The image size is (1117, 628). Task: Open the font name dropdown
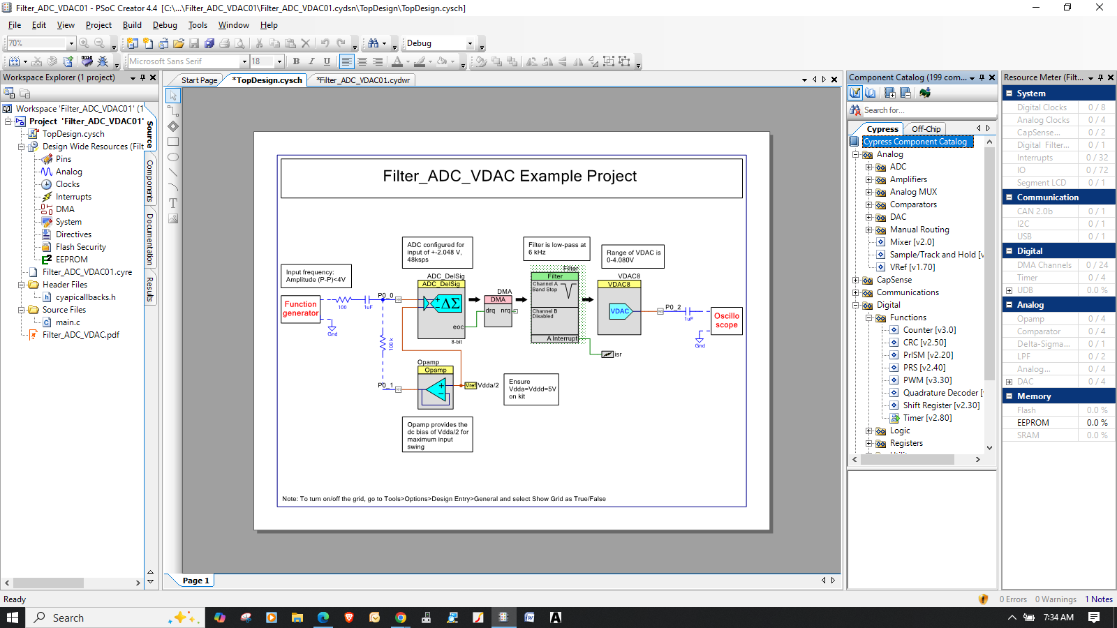click(244, 61)
